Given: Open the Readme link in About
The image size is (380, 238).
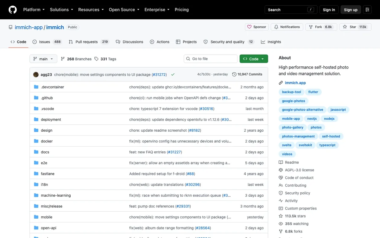Looking at the screenshot, I should pos(289,162).
